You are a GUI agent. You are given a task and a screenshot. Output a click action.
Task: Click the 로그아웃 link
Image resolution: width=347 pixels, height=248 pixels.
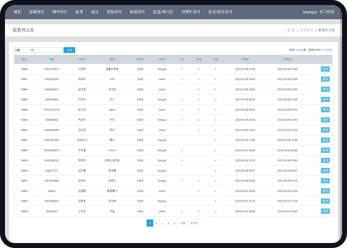point(327,12)
